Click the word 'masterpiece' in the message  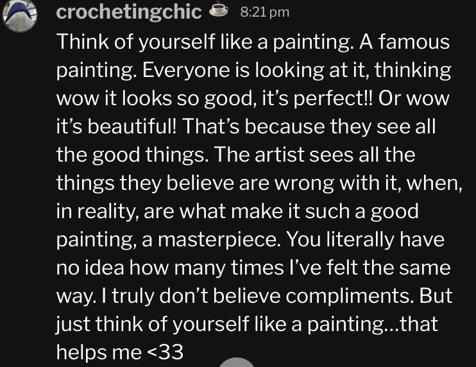coord(217,239)
